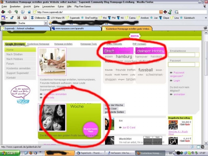Click dropdown arrow next to first bookmark-bar icon

7,18
